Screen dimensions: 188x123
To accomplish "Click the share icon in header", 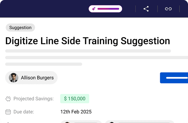I will (x=146, y=9).
